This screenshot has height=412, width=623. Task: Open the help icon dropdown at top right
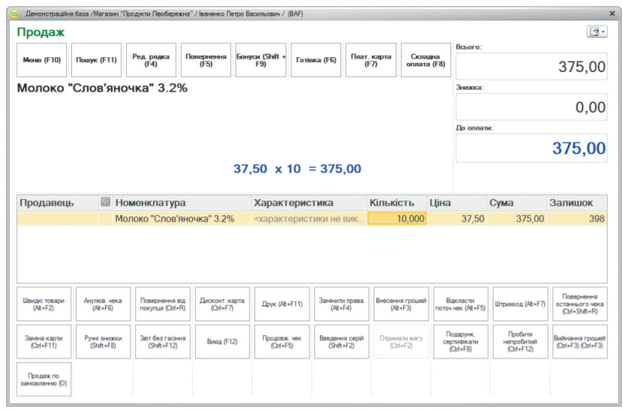pyautogui.click(x=597, y=32)
